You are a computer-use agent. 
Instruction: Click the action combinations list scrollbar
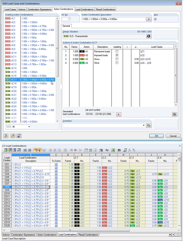58,49
